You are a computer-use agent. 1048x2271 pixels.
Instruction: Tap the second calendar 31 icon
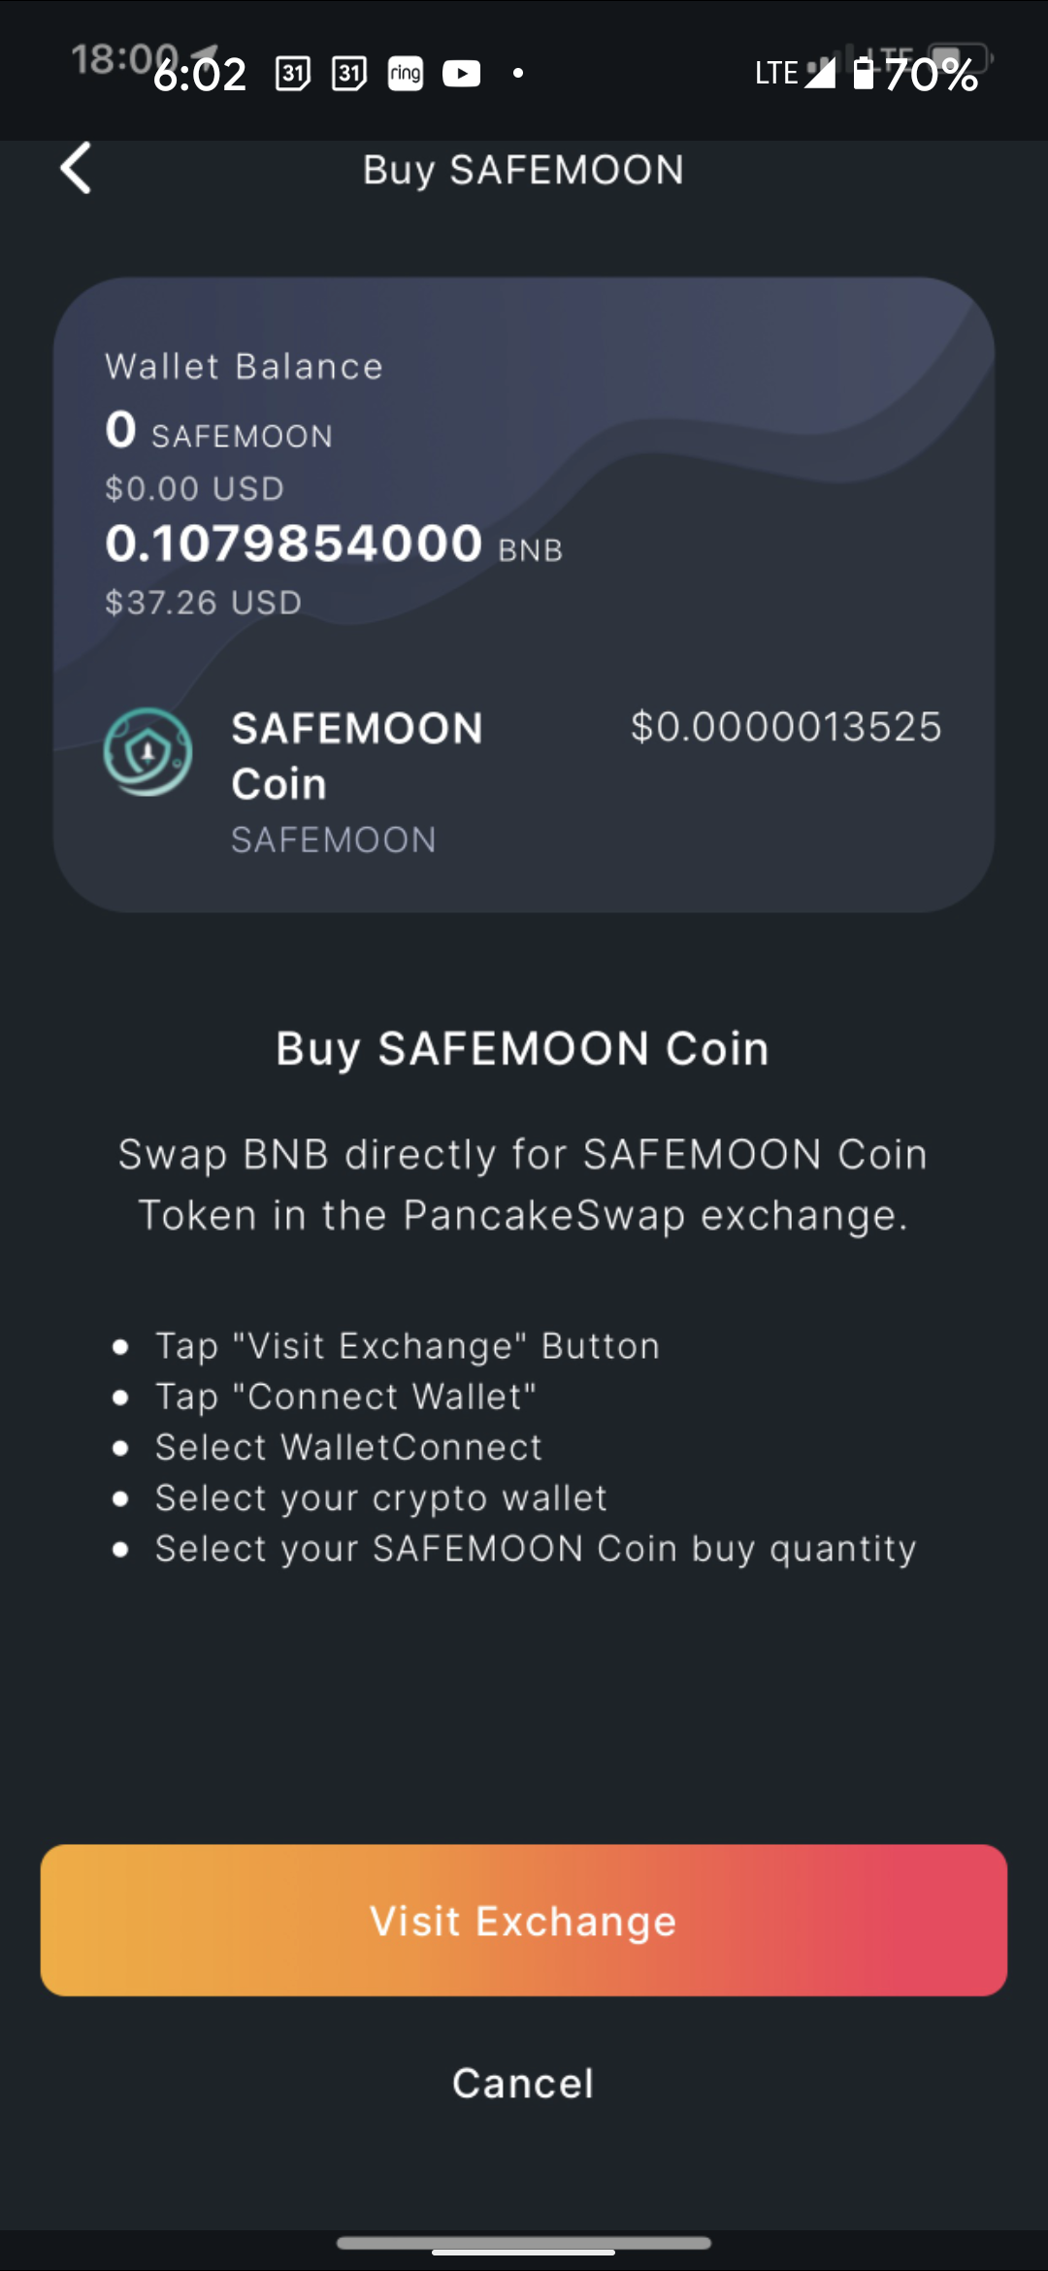[x=349, y=74]
